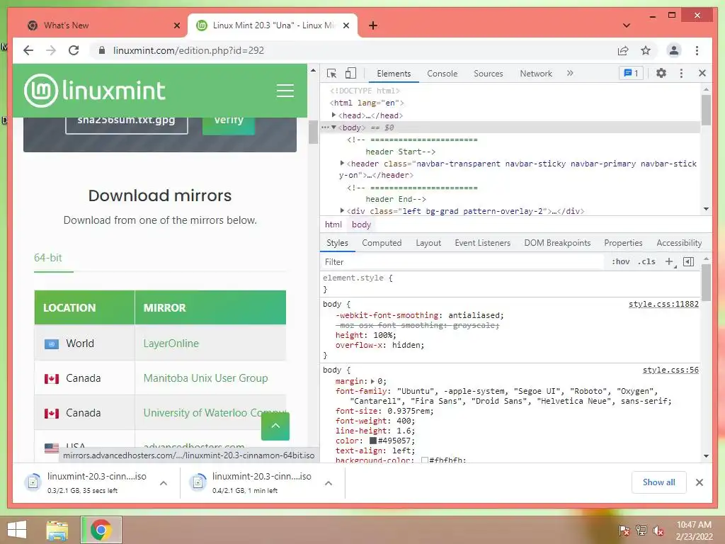Open the Accessibility tab

[x=679, y=243]
